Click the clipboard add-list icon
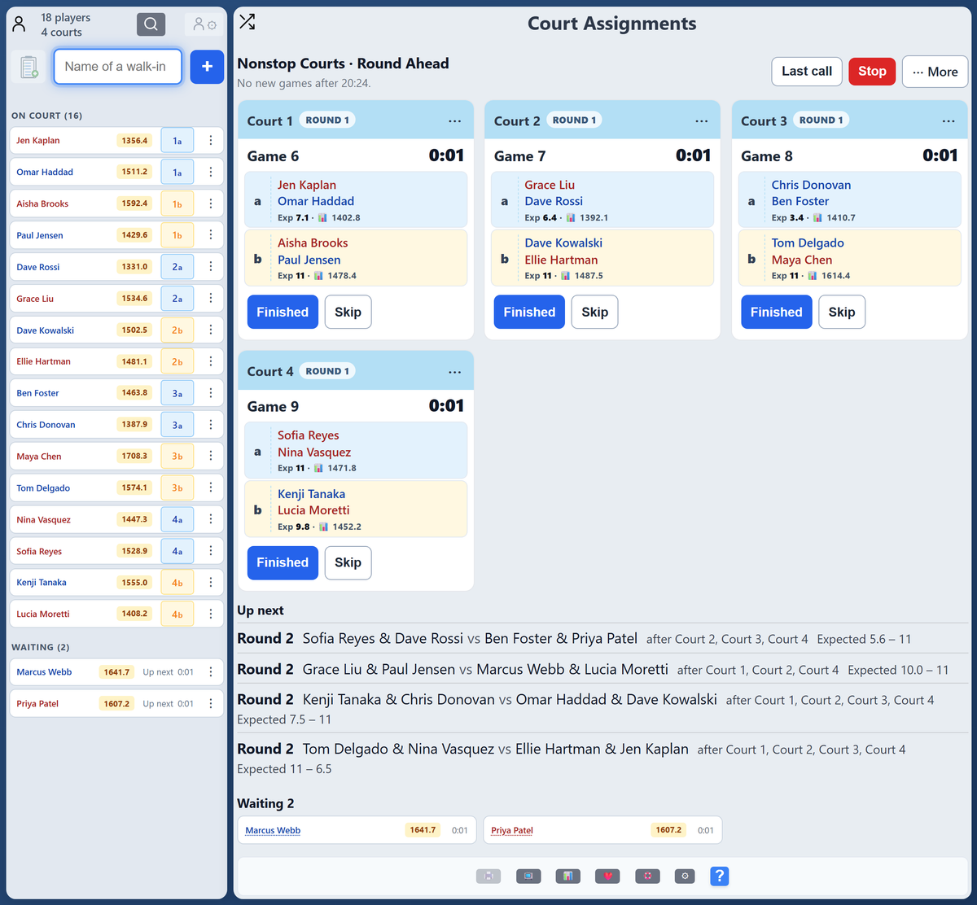 29,67
